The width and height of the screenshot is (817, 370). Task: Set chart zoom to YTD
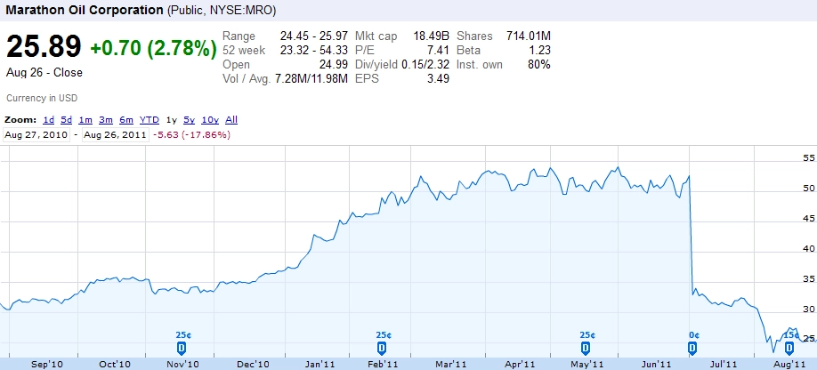click(x=149, y=120)
